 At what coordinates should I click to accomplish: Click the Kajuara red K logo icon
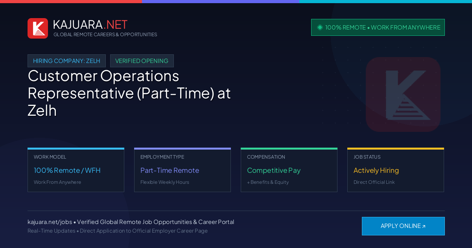tap(38, 28)
